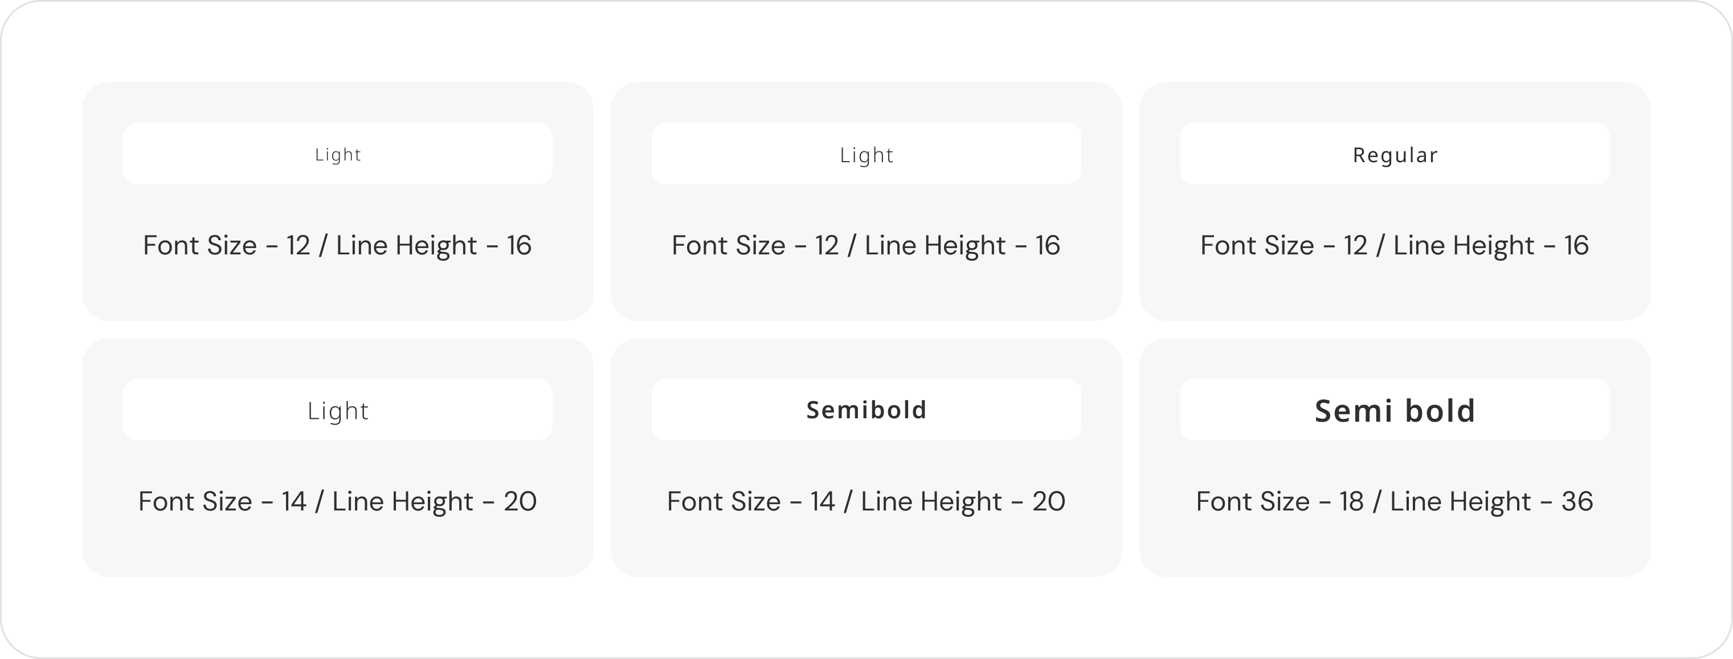Viewport: 1733px width, 659px height.
Task: Select the caption text beneath the Semibold label
Action: [866, 501]
